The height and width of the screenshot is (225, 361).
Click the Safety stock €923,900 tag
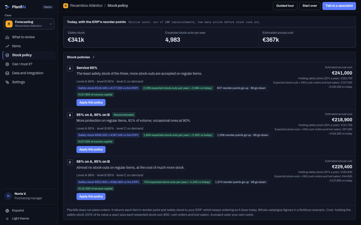[108, 182]
